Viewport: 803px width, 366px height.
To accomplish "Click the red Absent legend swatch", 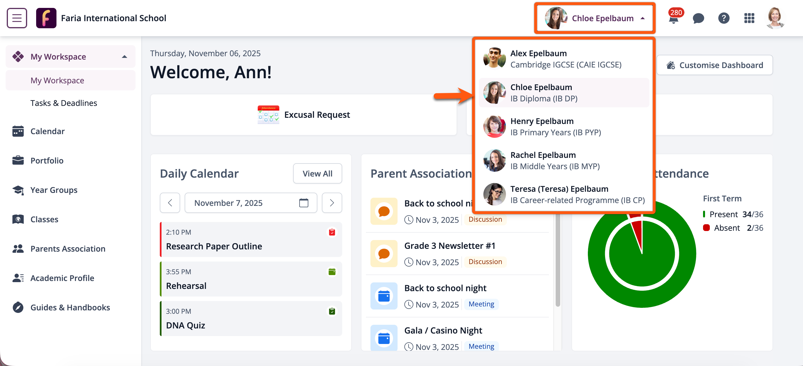I will tap(706, 228).
